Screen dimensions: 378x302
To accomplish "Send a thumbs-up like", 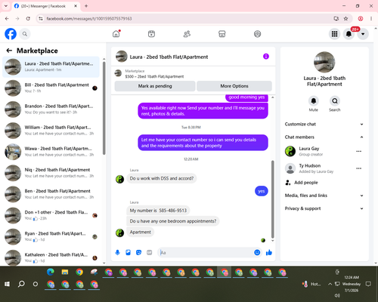I will [269, 252].
